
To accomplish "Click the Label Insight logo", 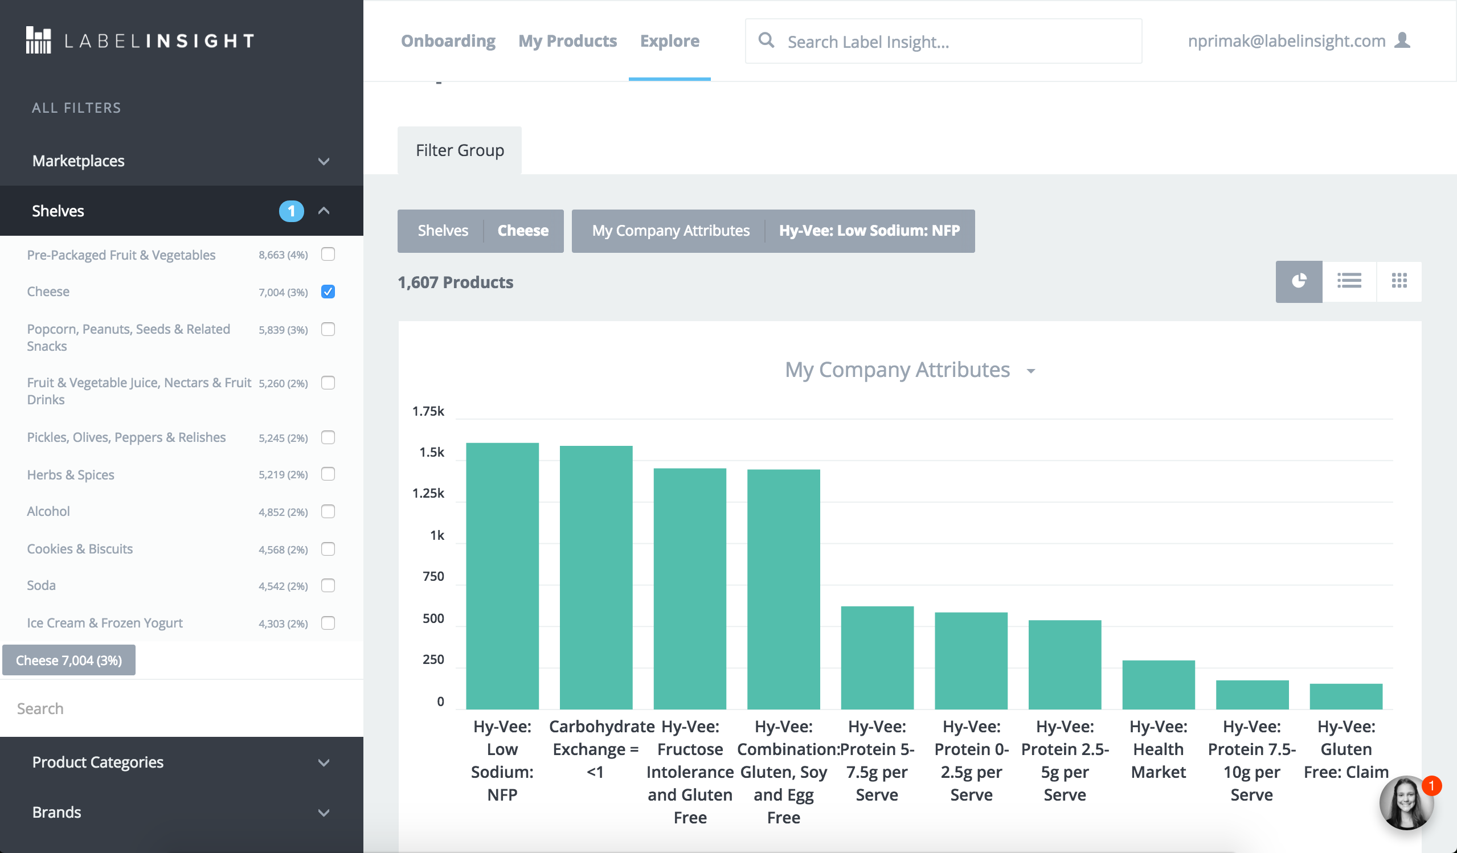I will coord(141,40).
